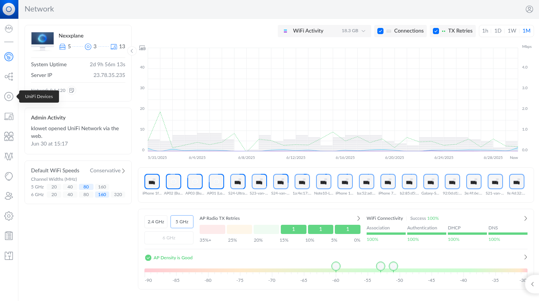Collapse the left panel arrow button

point(132,51)
